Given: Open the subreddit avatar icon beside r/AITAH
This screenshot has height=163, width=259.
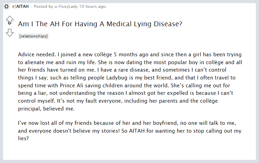Looking at the screenshot, I should point(6,6).
